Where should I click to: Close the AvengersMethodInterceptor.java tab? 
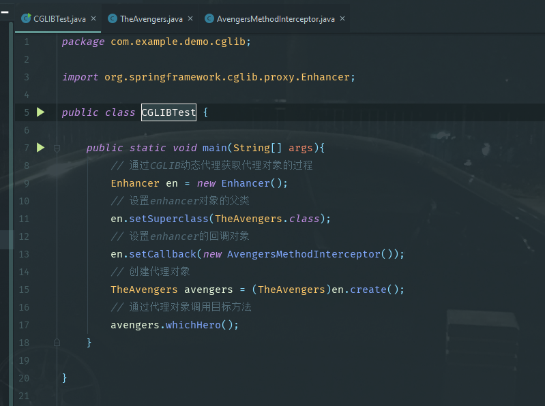(342, 19)
